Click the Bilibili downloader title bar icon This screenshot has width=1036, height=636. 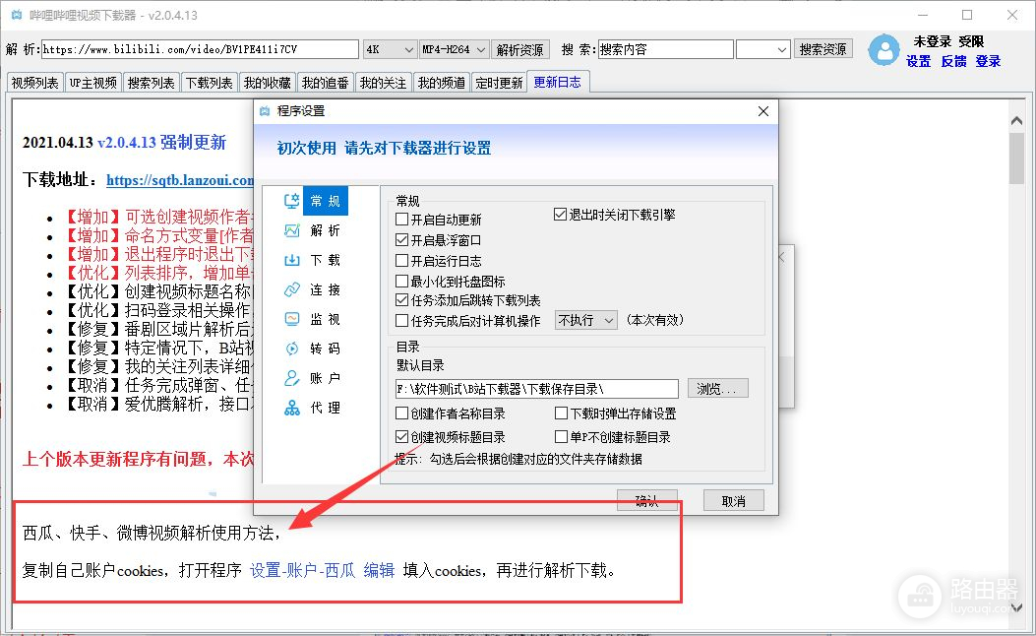pyautogui.click(x=17, y=15)
